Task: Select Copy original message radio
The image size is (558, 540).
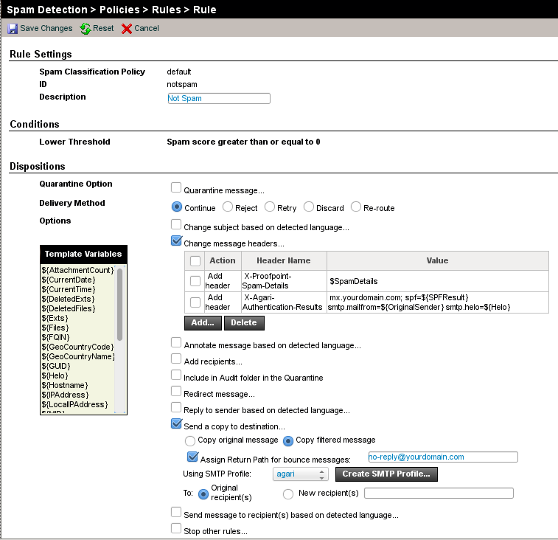Action: (190, 441)
